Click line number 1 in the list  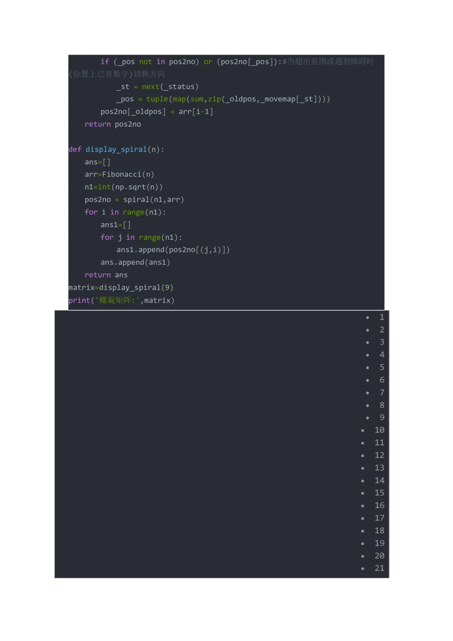(382, 317)
